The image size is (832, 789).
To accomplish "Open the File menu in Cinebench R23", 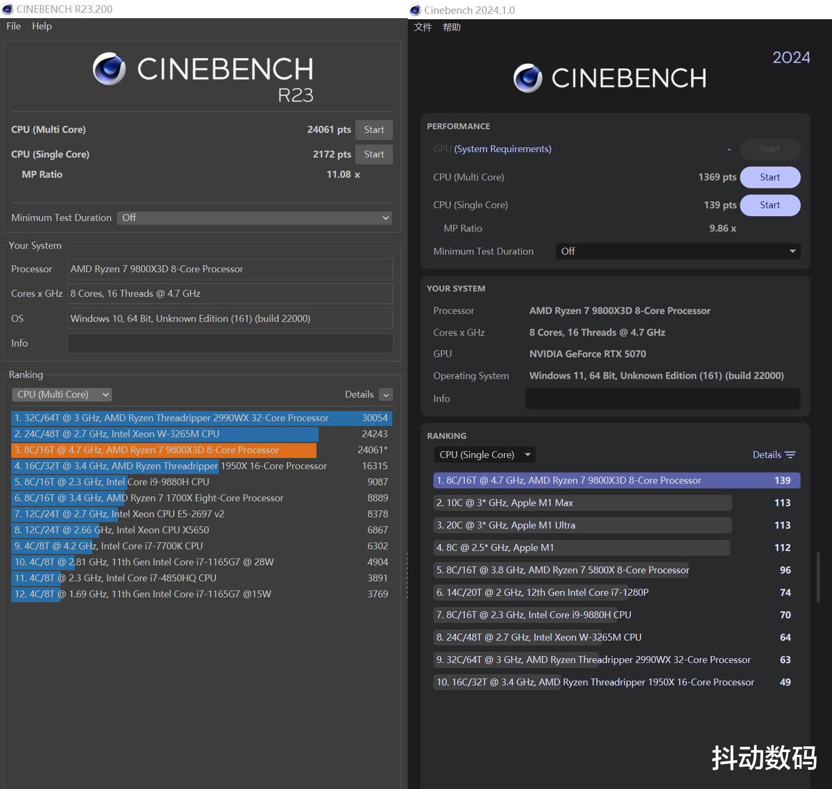I will pyautogui.click(x=13, y=26).
